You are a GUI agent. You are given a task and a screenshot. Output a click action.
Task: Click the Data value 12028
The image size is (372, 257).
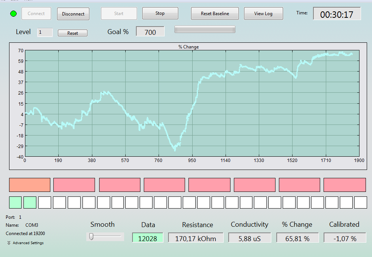(x=148, y=238)
